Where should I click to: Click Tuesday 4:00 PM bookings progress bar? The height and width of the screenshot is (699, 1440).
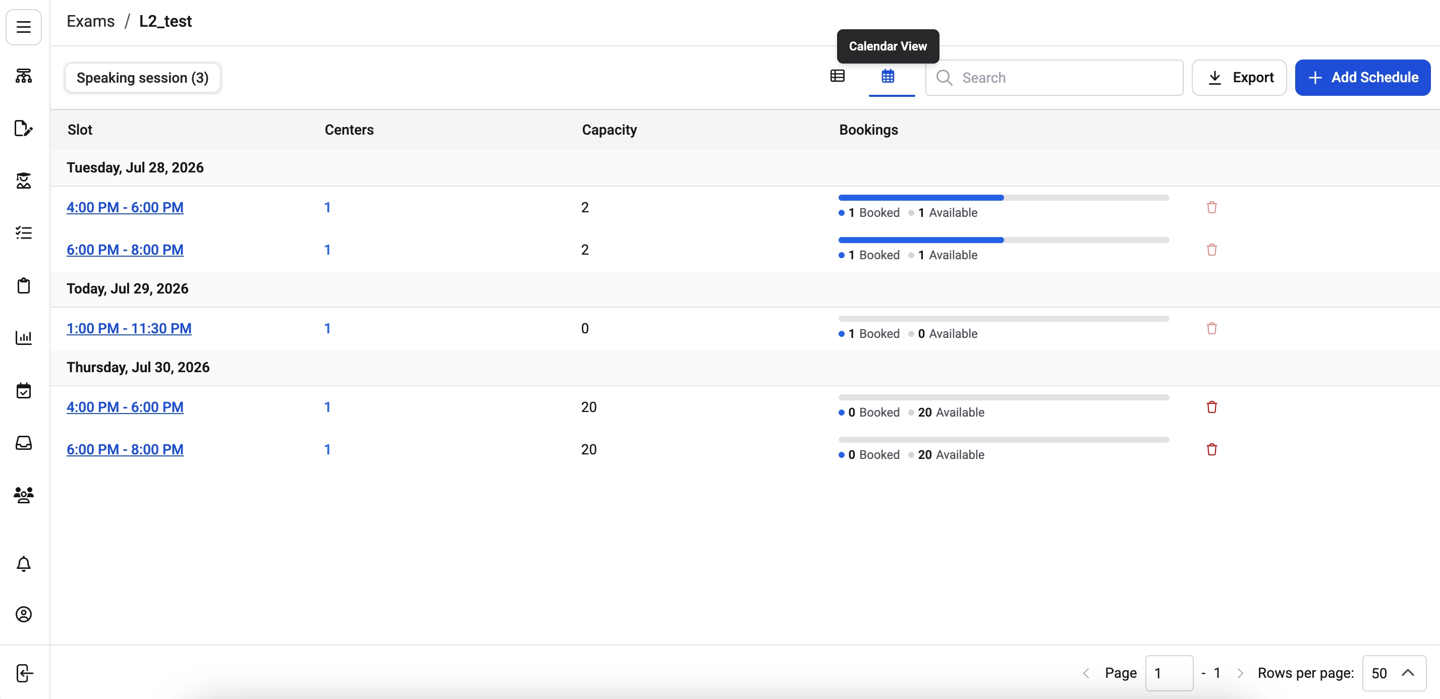[x=1004, y=197]
